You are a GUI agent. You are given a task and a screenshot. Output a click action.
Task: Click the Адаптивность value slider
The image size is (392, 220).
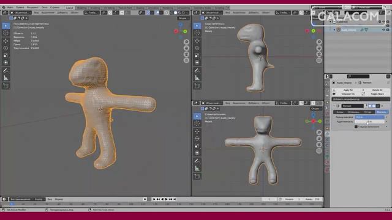[x=369, y=122]
